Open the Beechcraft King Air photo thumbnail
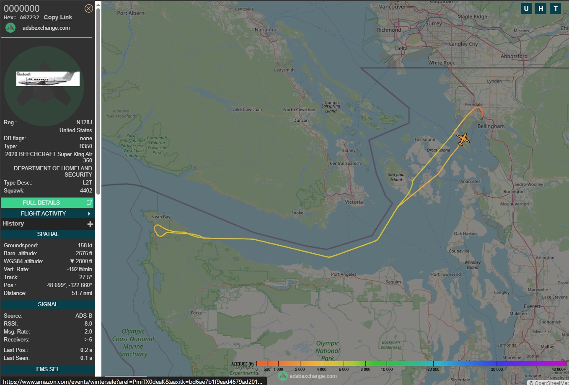569x385 pixels. coord(48,79)
